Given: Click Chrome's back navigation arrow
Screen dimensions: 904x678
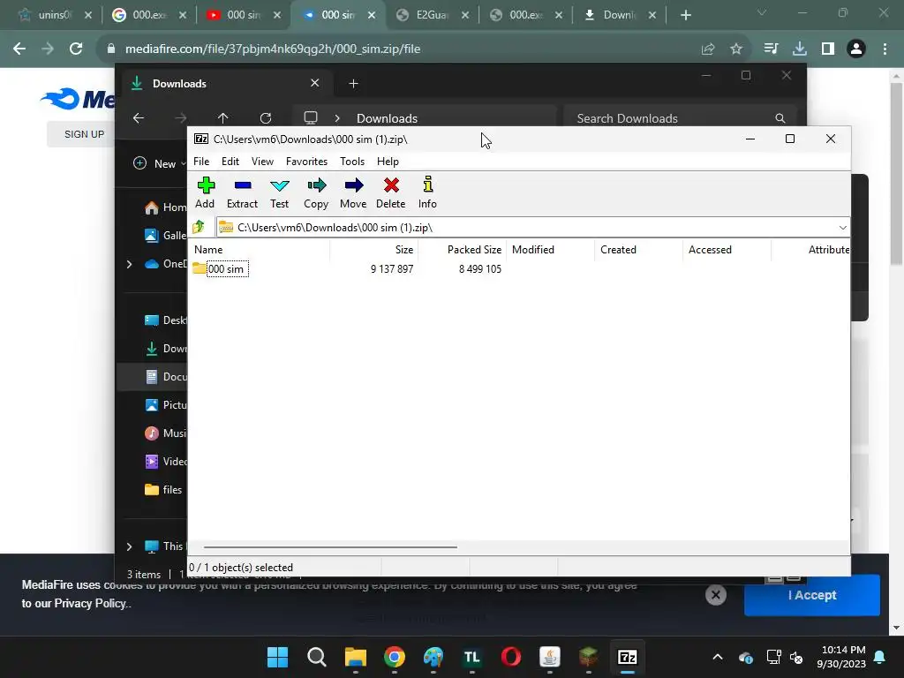Looking at the screenshot, I should point(19,49).
